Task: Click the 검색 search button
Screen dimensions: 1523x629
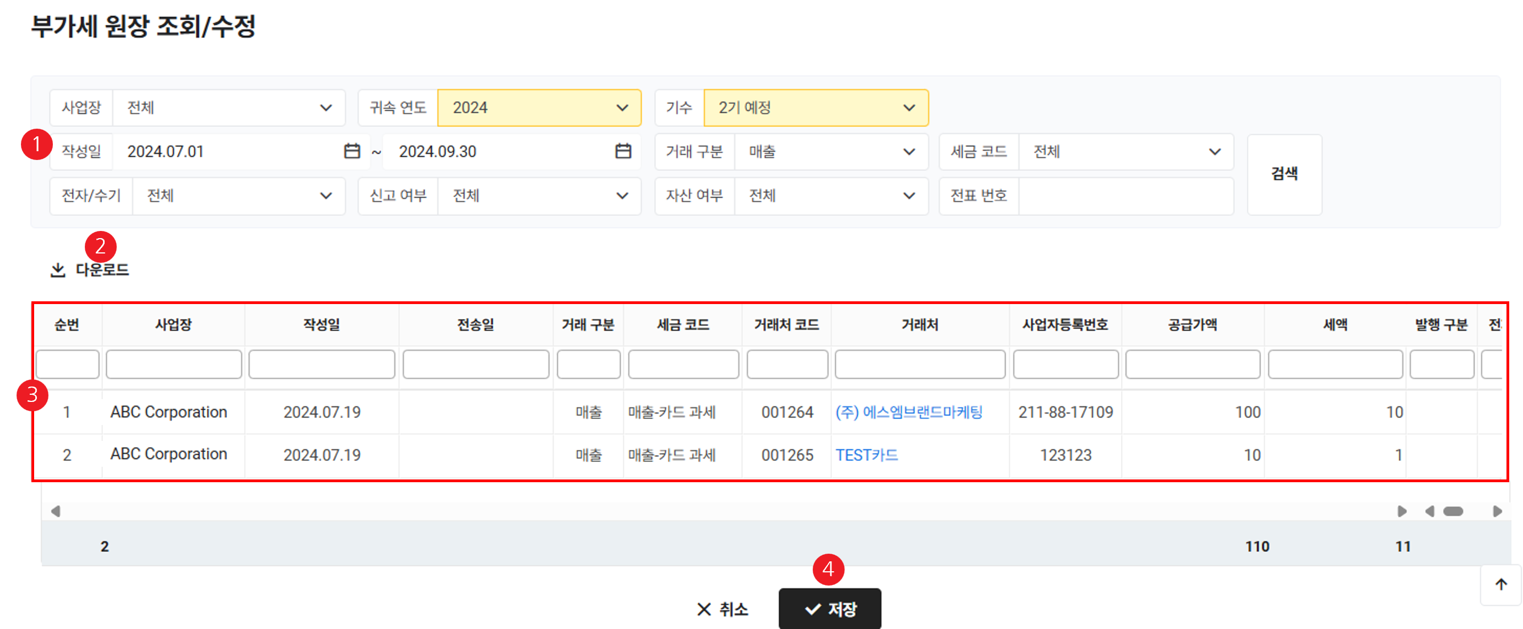Action: (x=1283, y=174)
